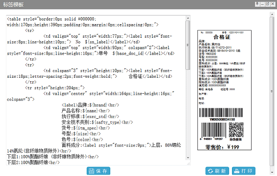Minimize the 标签模板 window
The image size is (277, 176).
pyautogui.click(x=262, y=4)
